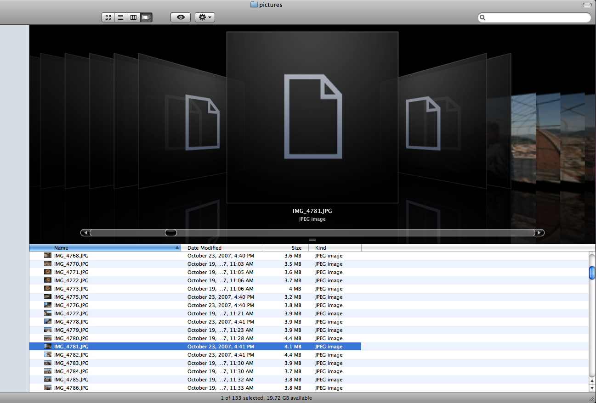Click the file icon of IMG_4775.JPG
Screen dimensions: 596x403
tap(48, 297)
